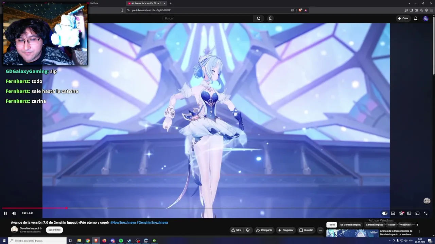This screenshot has width=435, height=244.
Task: Close the Avance de la versión tab
Action: coord(164,3)
